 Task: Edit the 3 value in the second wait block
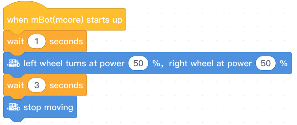(37, 85)
